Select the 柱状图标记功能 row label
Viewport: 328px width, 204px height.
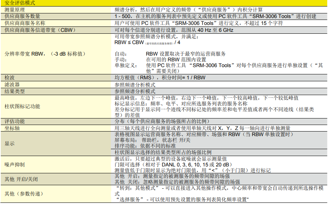[x=22, y=106]
